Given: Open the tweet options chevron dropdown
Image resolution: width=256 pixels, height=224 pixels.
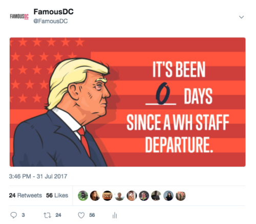Looking at the screenshot, I should (241, 17).
